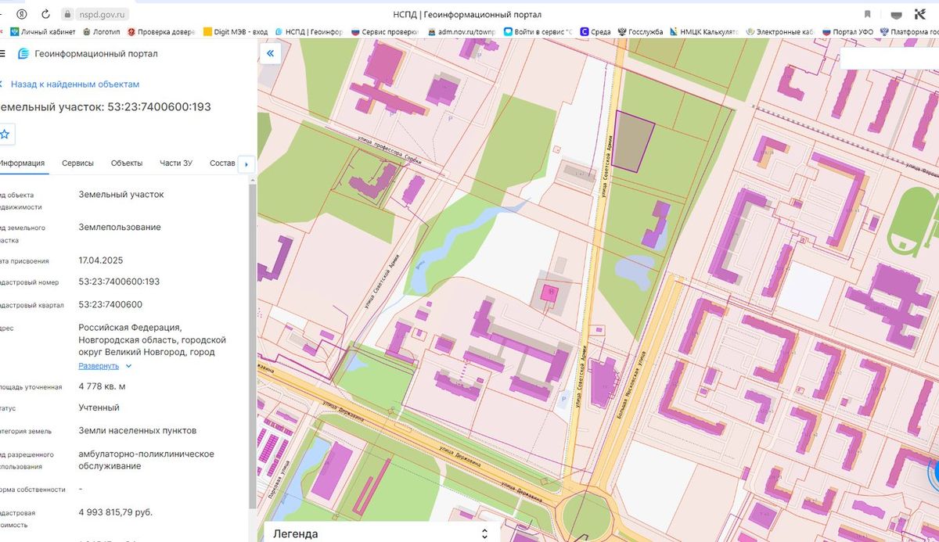
Task: Open the Сервис проверки bookmark
Action: 385,32
